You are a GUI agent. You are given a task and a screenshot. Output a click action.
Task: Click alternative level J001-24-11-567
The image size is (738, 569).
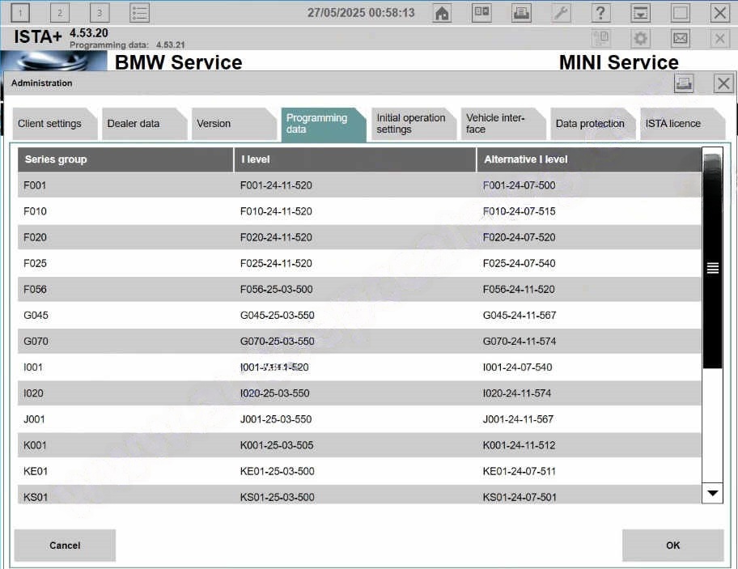pyautogui.click(x=518, y=419)
